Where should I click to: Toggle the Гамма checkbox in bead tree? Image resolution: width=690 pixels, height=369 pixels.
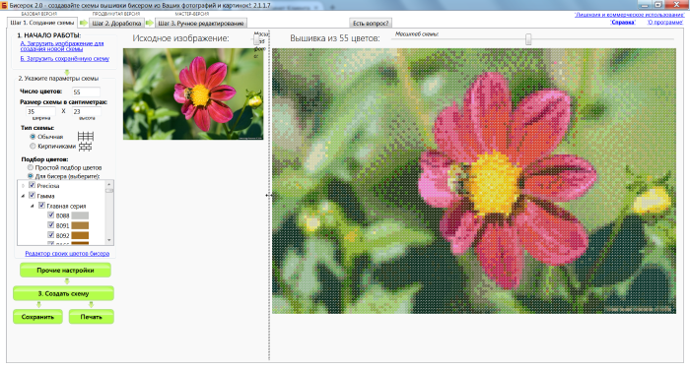[32, 196]
